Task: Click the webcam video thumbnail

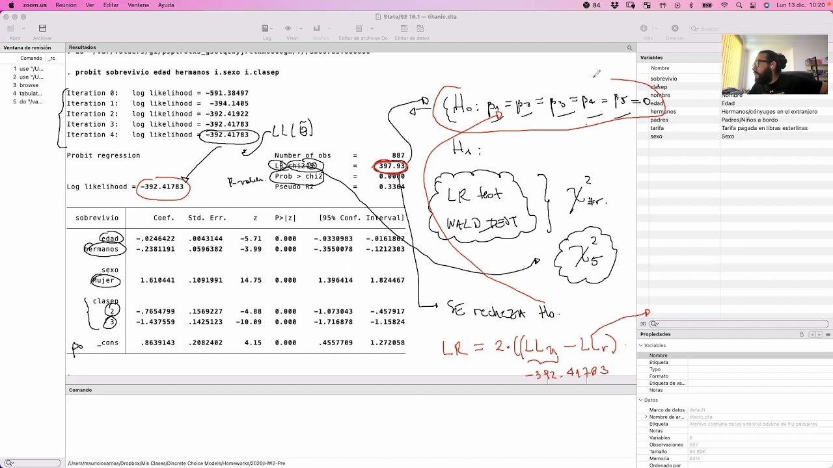Action: click(774, 64)
